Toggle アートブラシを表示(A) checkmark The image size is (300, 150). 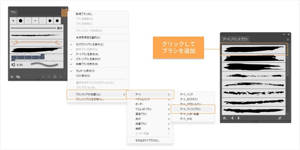71,54
